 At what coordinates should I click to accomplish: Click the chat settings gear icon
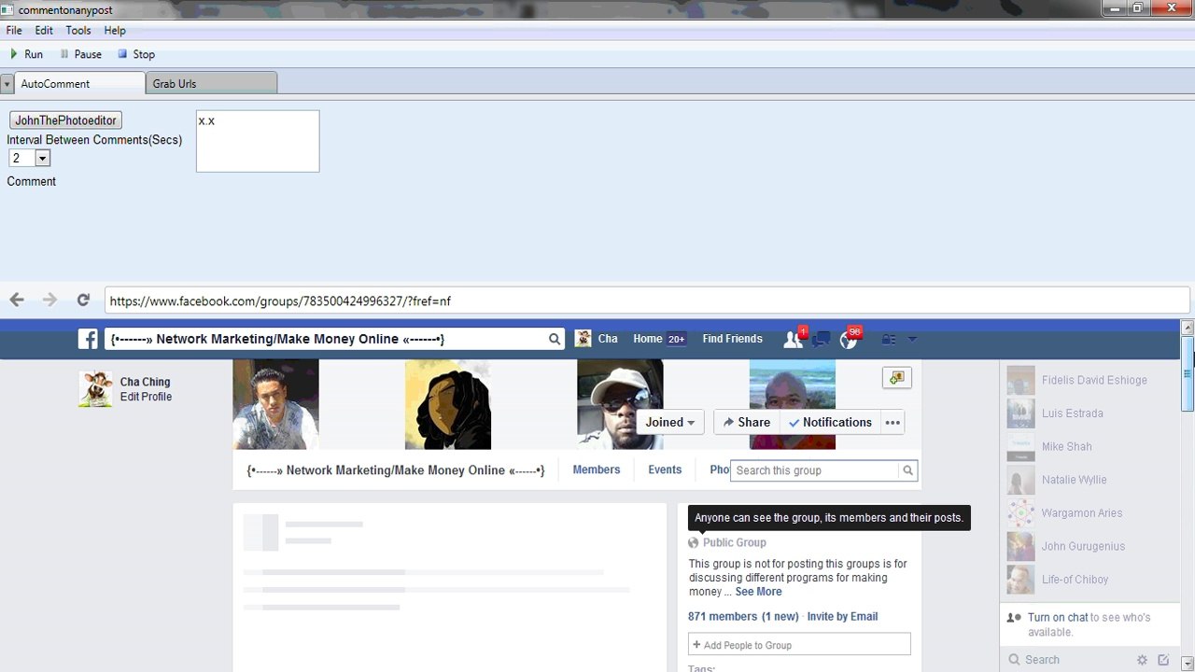(1142, 660)
